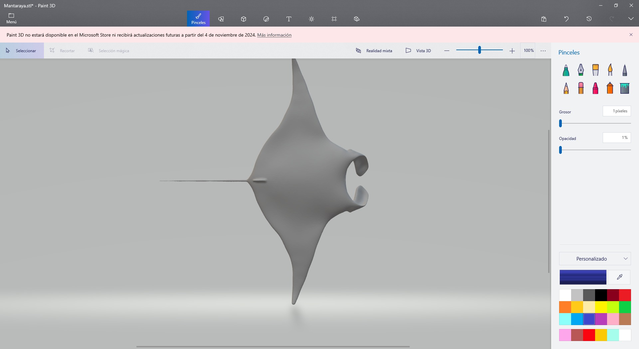Pick the light gray color swatch

pos(577,295)
